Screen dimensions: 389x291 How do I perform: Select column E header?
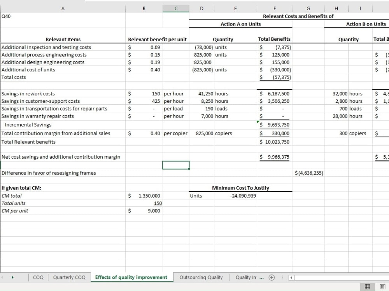tap(235, 9)
